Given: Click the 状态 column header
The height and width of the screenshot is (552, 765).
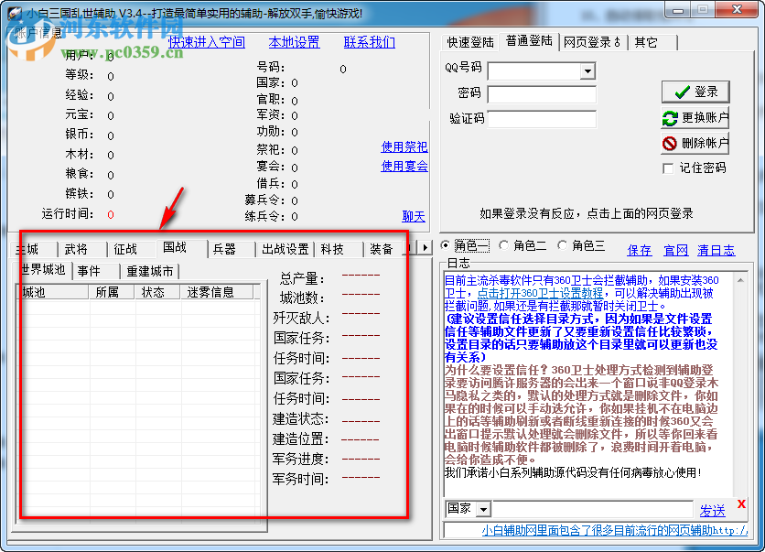Looking at the screenshot, I should (x=157, y=292).
